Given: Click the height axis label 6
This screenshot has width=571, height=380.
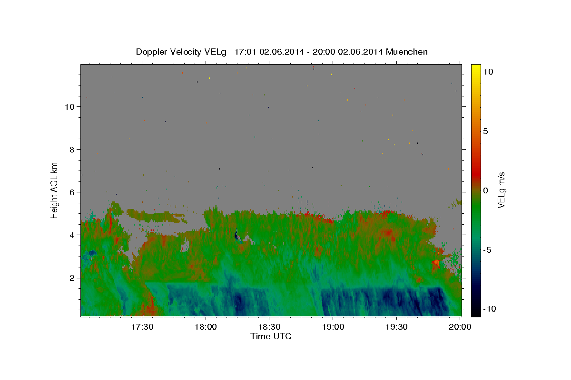Looking at the screenshot, I should click(72, 192).
